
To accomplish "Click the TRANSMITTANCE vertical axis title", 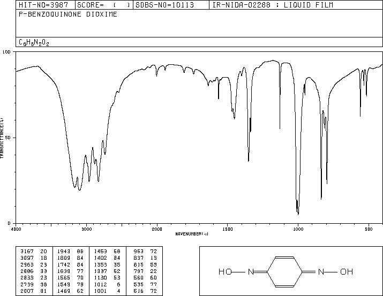I will pos(2,138).
